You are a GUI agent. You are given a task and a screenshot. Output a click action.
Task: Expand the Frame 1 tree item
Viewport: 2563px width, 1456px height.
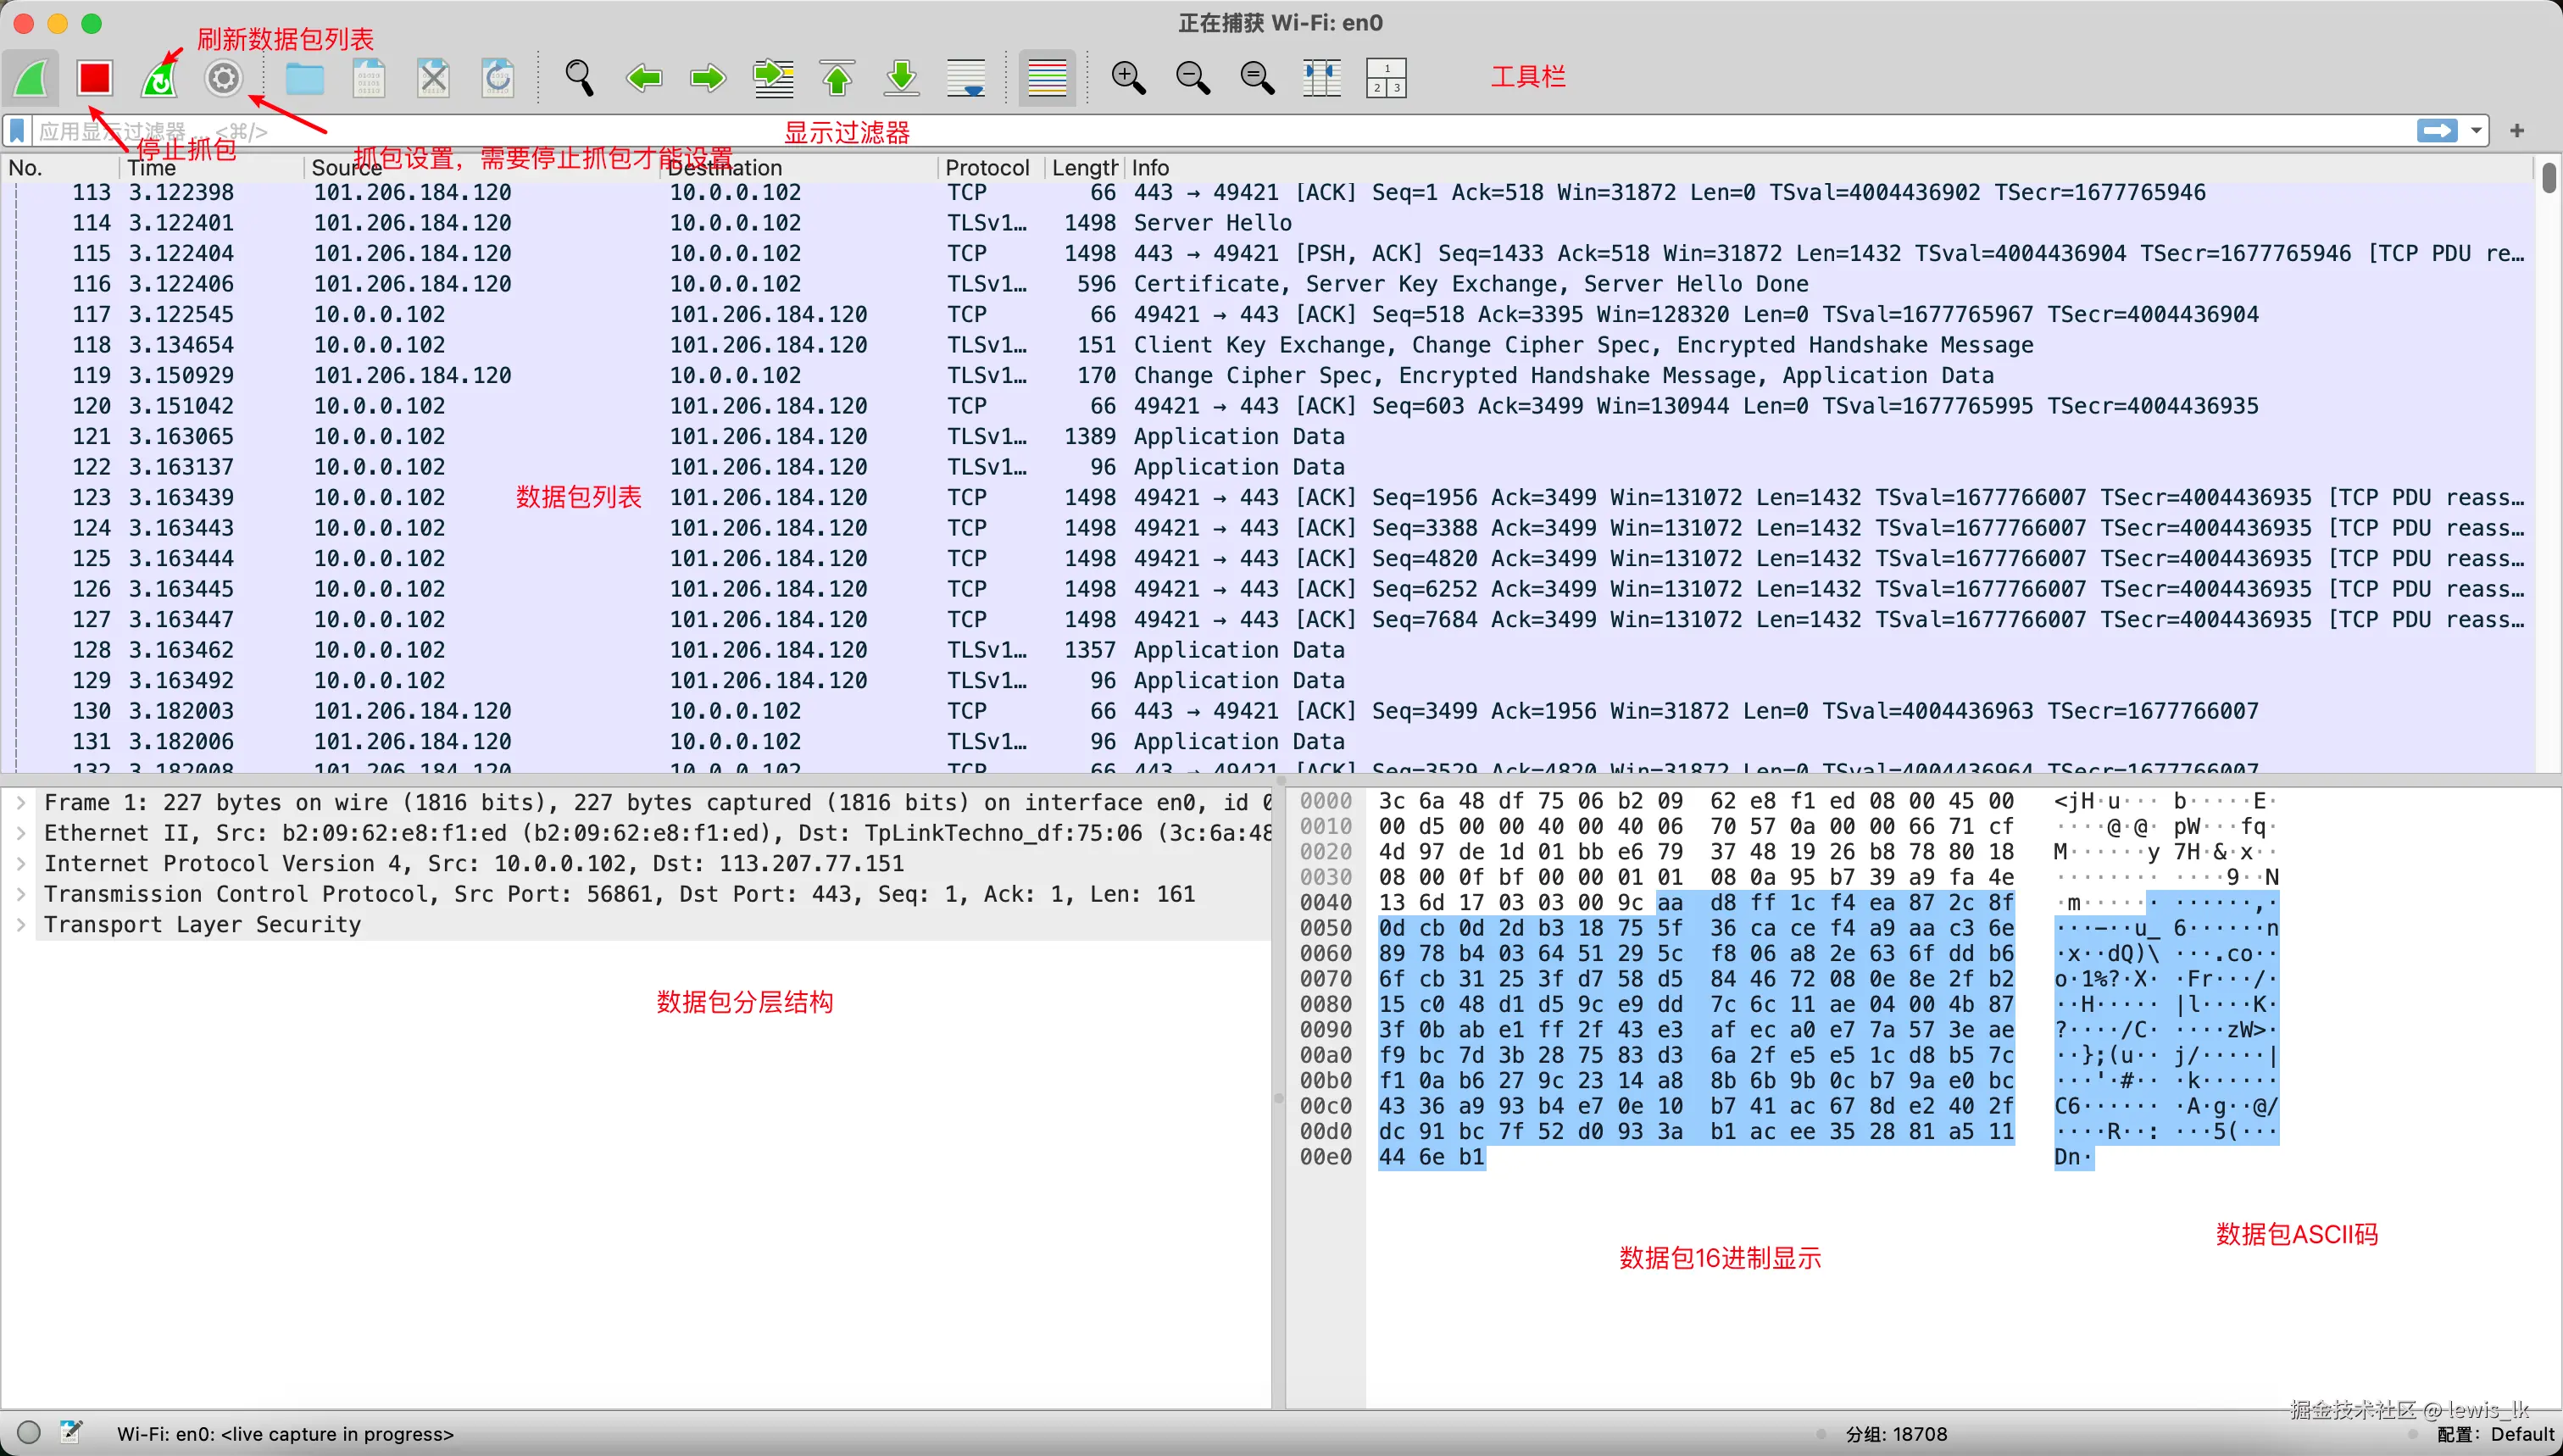pyautogui.click(x=21, y=803)
